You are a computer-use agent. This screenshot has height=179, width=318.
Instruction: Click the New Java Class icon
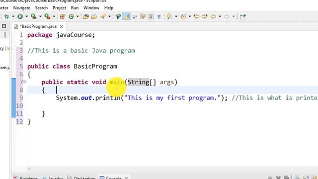(71, 16)
